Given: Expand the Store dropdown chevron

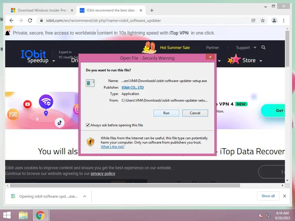Looking at the screenshot, I should (261, 61).
